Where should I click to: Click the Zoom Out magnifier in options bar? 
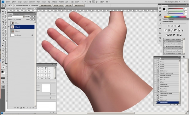click(11, 5)
